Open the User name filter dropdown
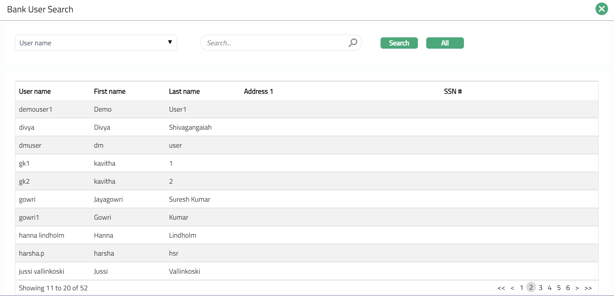614x296 pixels. pos(96,43)
